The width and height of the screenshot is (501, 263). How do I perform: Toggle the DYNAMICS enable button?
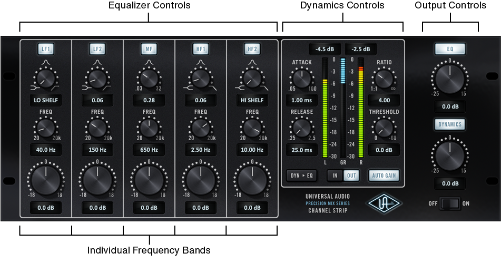[x=450, y=124]
